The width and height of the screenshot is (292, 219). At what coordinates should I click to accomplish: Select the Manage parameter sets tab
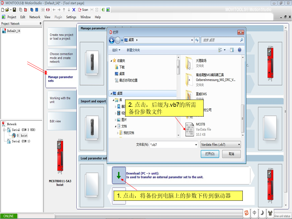[x=61, y=79]
